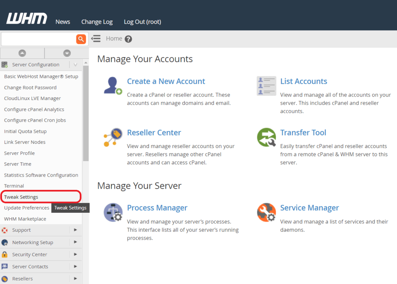This screenshot has height=284, width=397.
Task: Click the Resellers tag icon in sidebar
Action: [5, 279]
